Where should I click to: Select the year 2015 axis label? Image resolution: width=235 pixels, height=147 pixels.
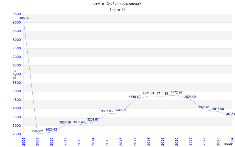[107, 142]
